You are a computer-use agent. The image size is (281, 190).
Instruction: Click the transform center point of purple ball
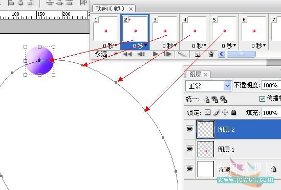(x=39, y=61)
